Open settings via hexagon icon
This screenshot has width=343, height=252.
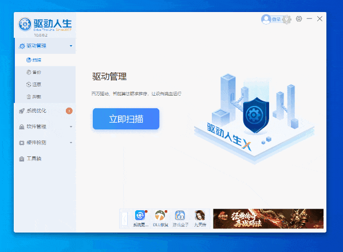299,19
